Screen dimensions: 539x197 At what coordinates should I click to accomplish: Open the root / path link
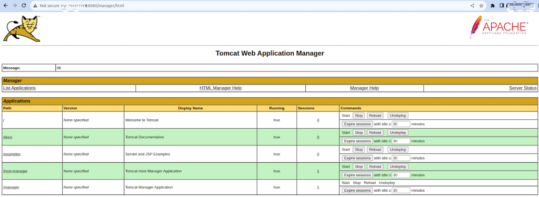4,120
